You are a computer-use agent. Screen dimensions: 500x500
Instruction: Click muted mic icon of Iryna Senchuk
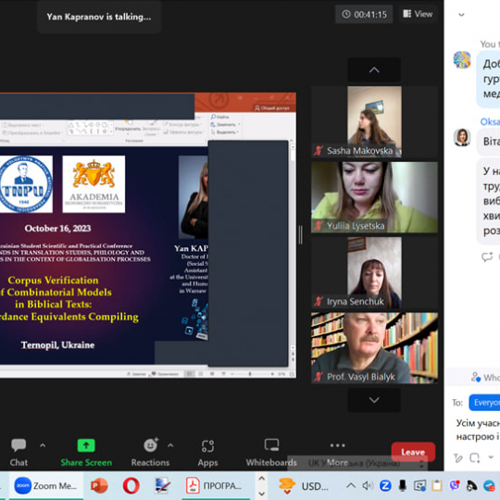click(319, 301)
